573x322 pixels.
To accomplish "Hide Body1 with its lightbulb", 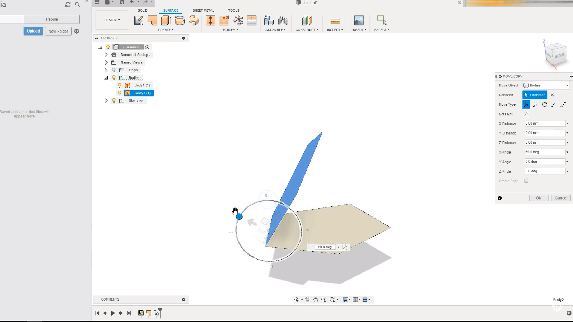I will 120,85.
